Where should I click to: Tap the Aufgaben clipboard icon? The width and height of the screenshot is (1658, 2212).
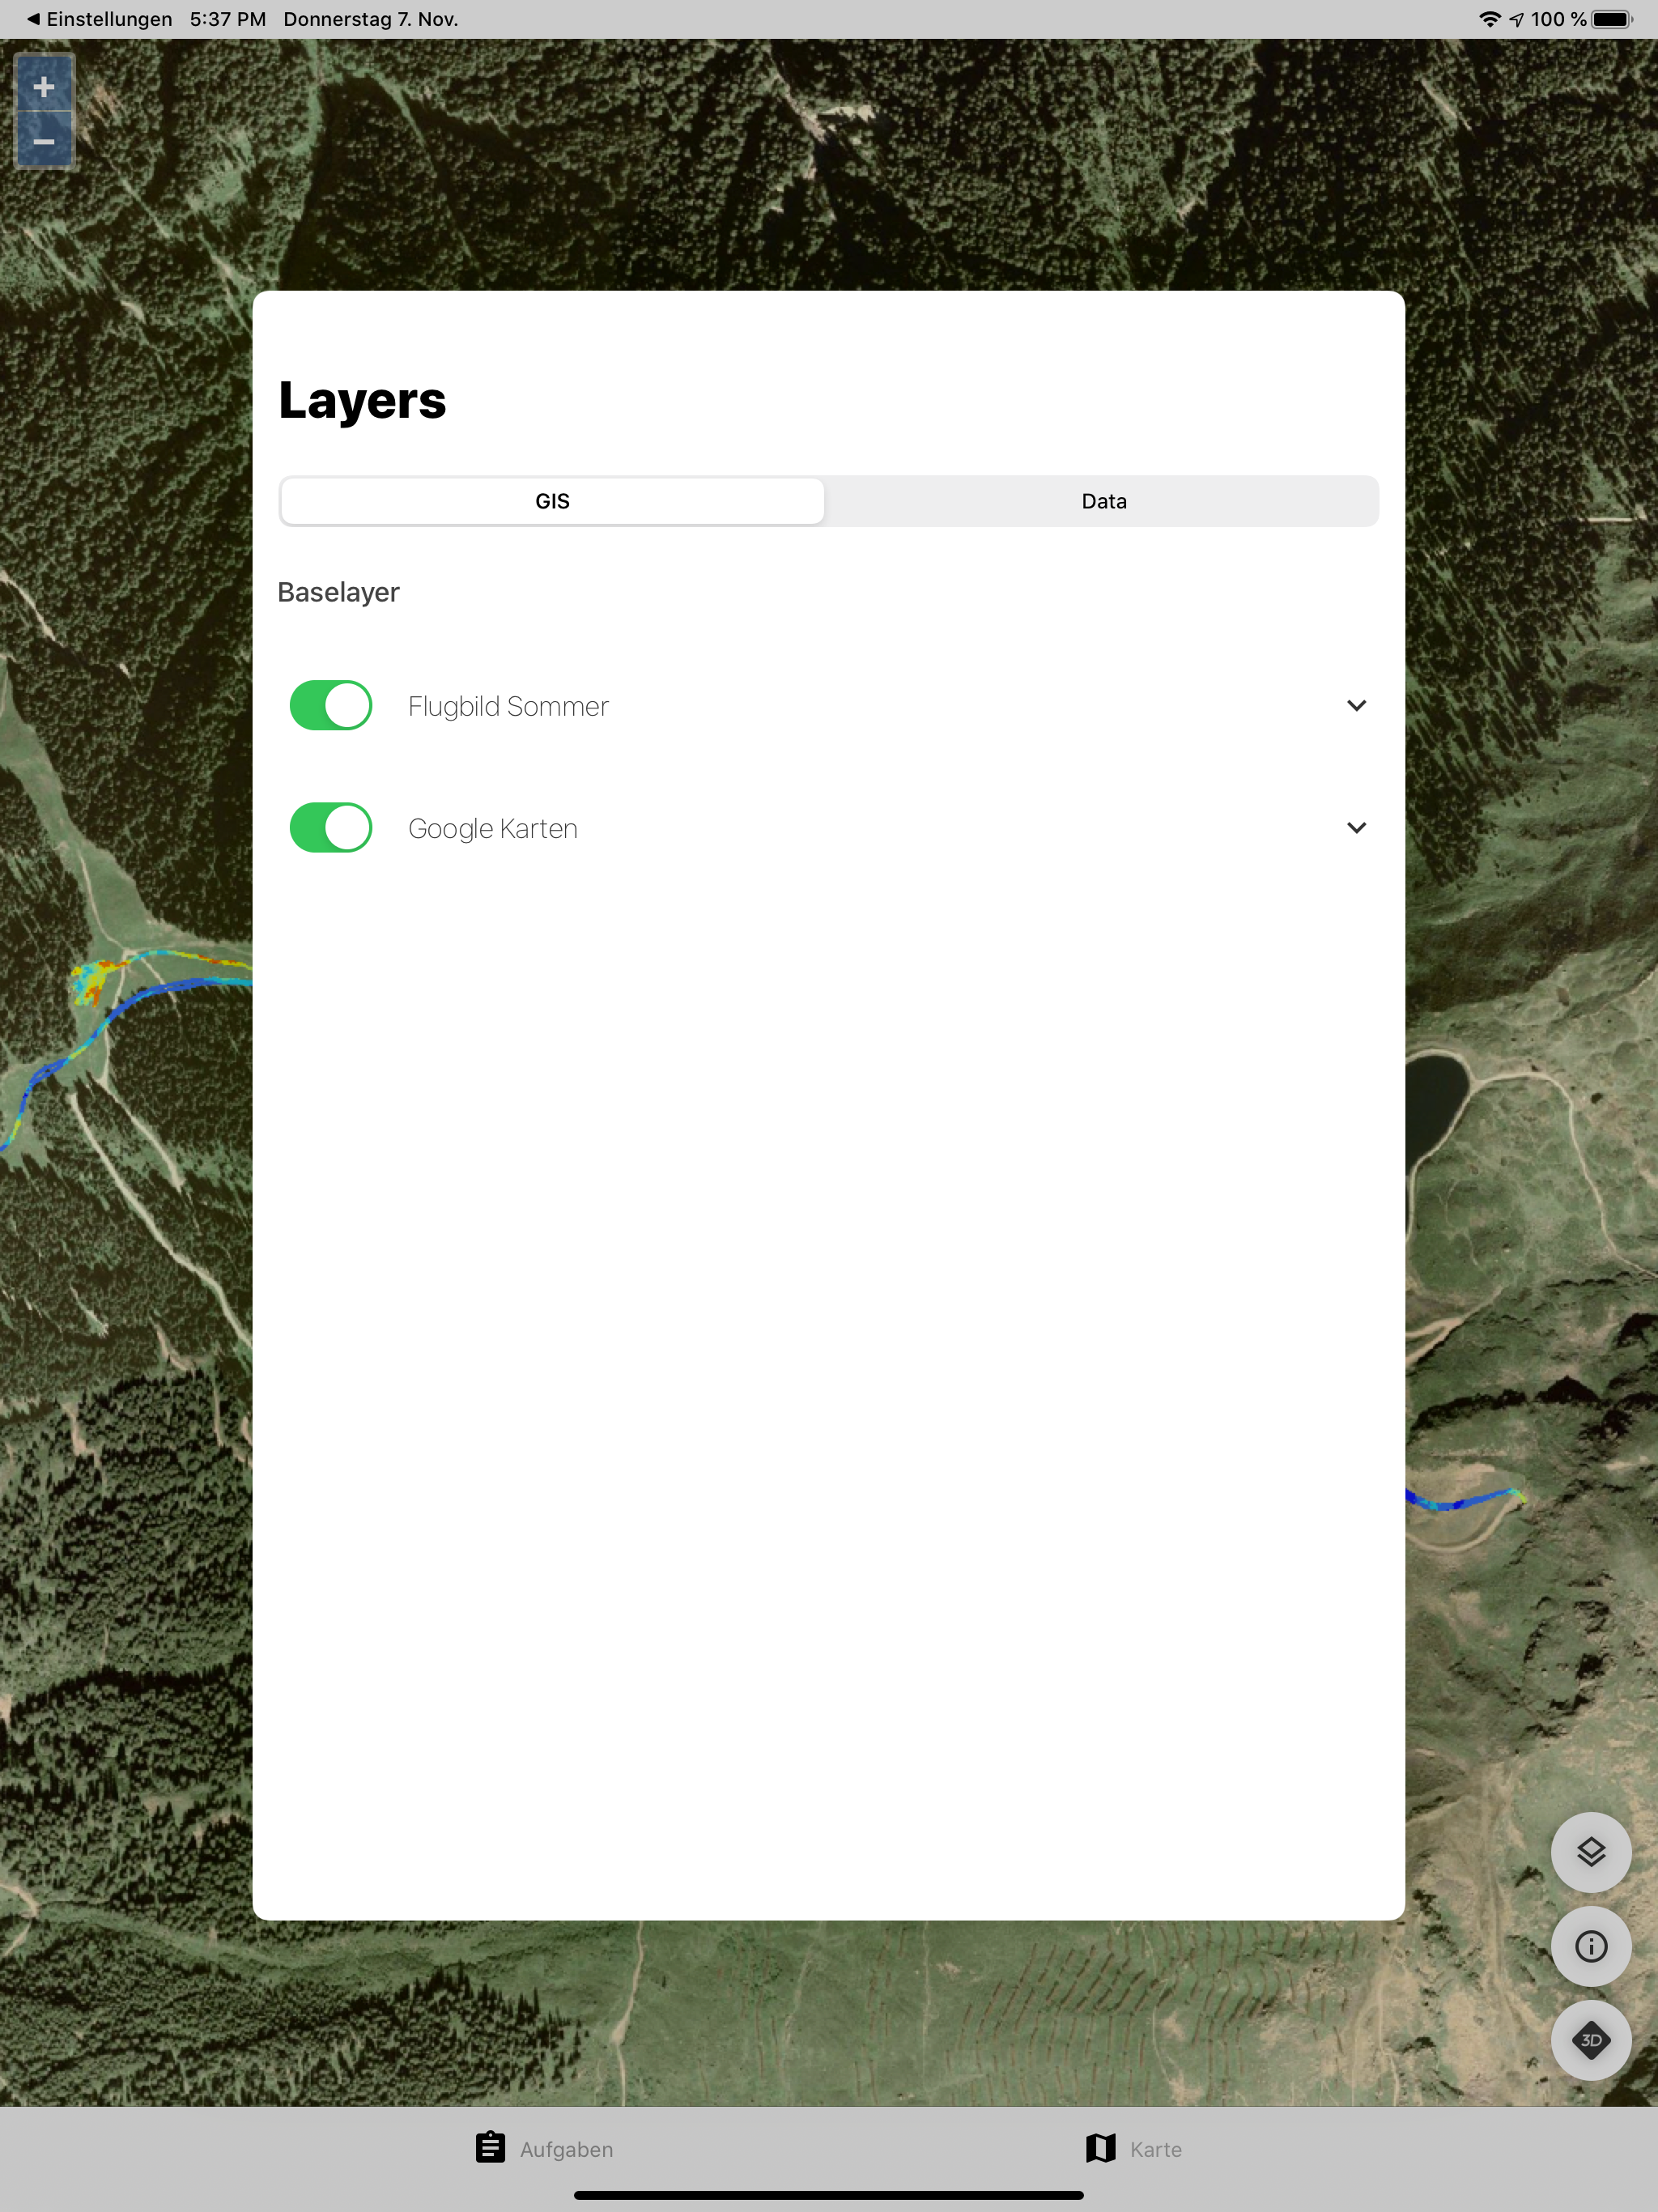[x=490, y=2147]
